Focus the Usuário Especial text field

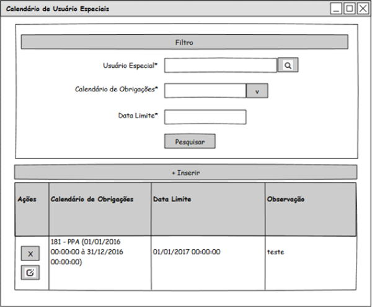[x=220, y=65]
